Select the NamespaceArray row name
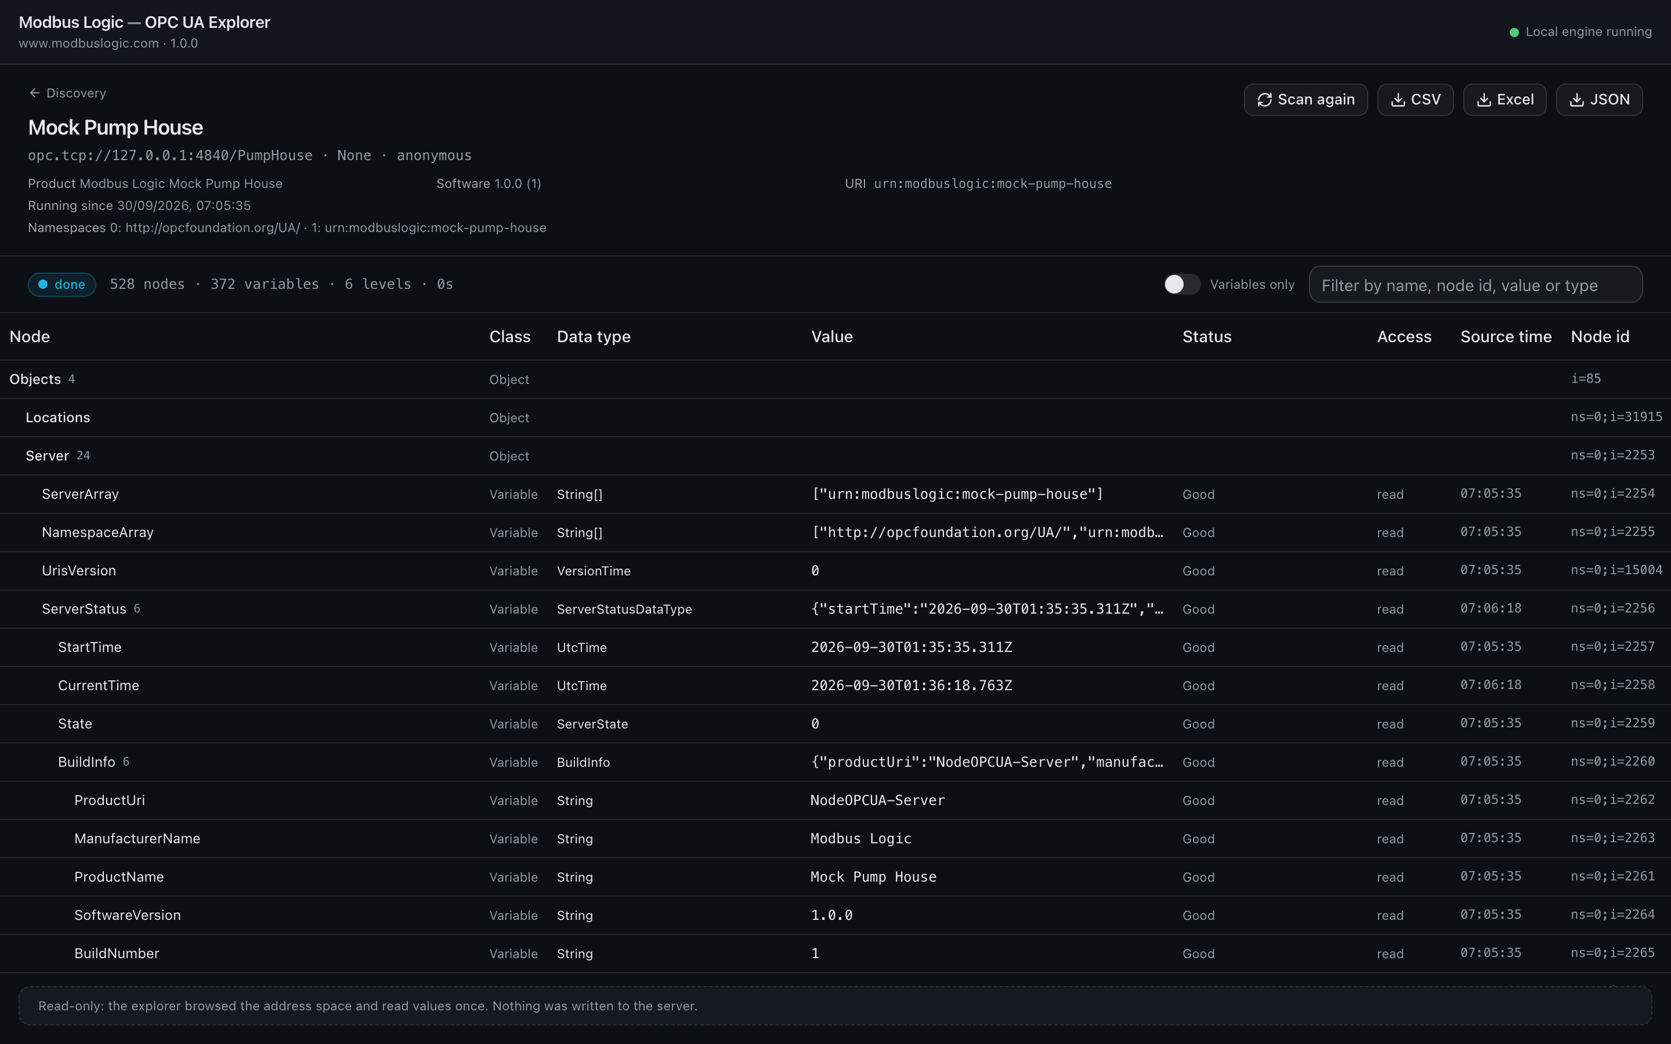This screenshot has height=1044, width=1671. tap(97, 532)
